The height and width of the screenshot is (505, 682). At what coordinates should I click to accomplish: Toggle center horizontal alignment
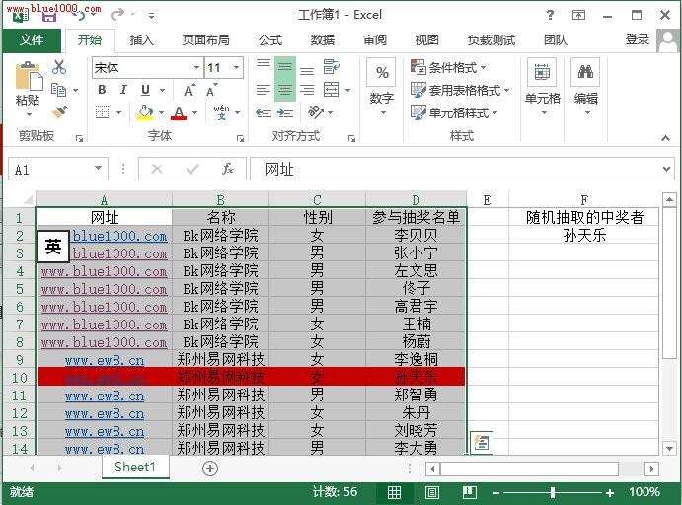click(285, 90)
